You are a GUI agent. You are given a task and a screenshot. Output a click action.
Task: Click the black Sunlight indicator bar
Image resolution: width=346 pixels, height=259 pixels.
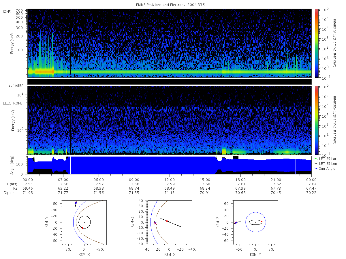coord(170,82)
